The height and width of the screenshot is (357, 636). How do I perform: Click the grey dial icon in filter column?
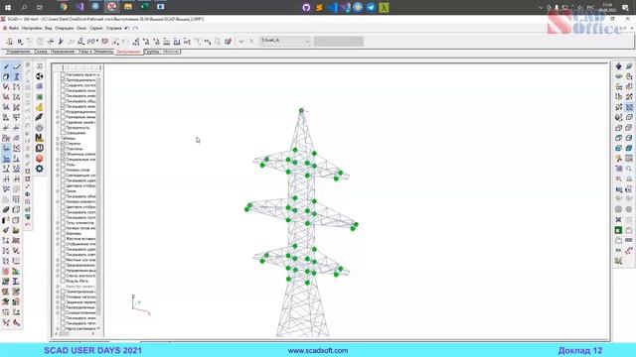point(40,128)
